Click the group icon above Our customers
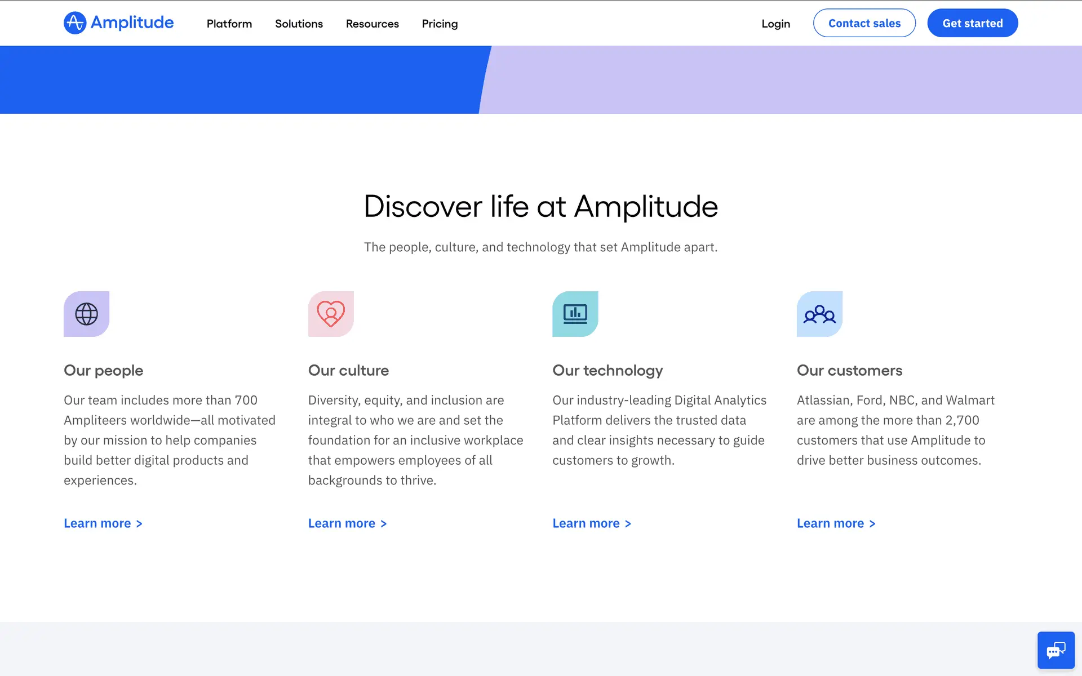The height and width of the screenshot is (676, 1082). (819, 314)
